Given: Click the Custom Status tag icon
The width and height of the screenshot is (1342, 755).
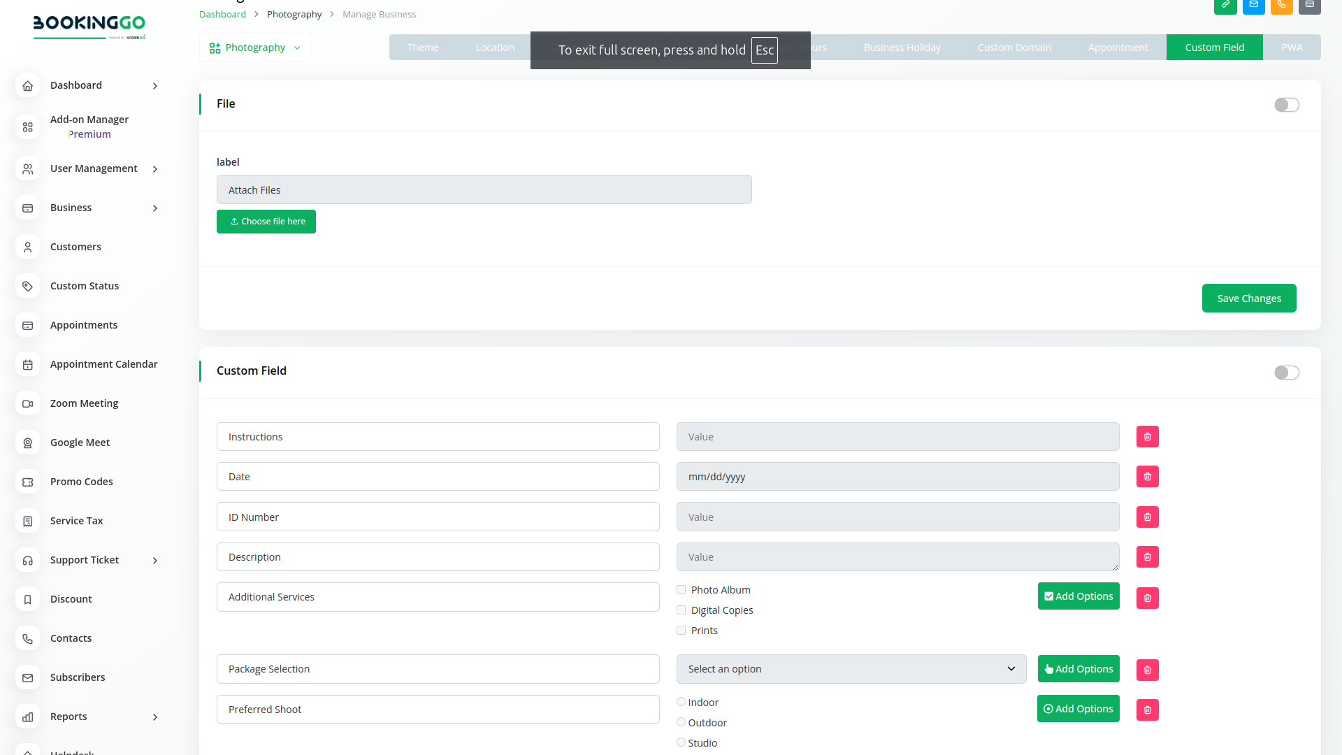Looking at the screenshot, I should [x=28, y=287].
